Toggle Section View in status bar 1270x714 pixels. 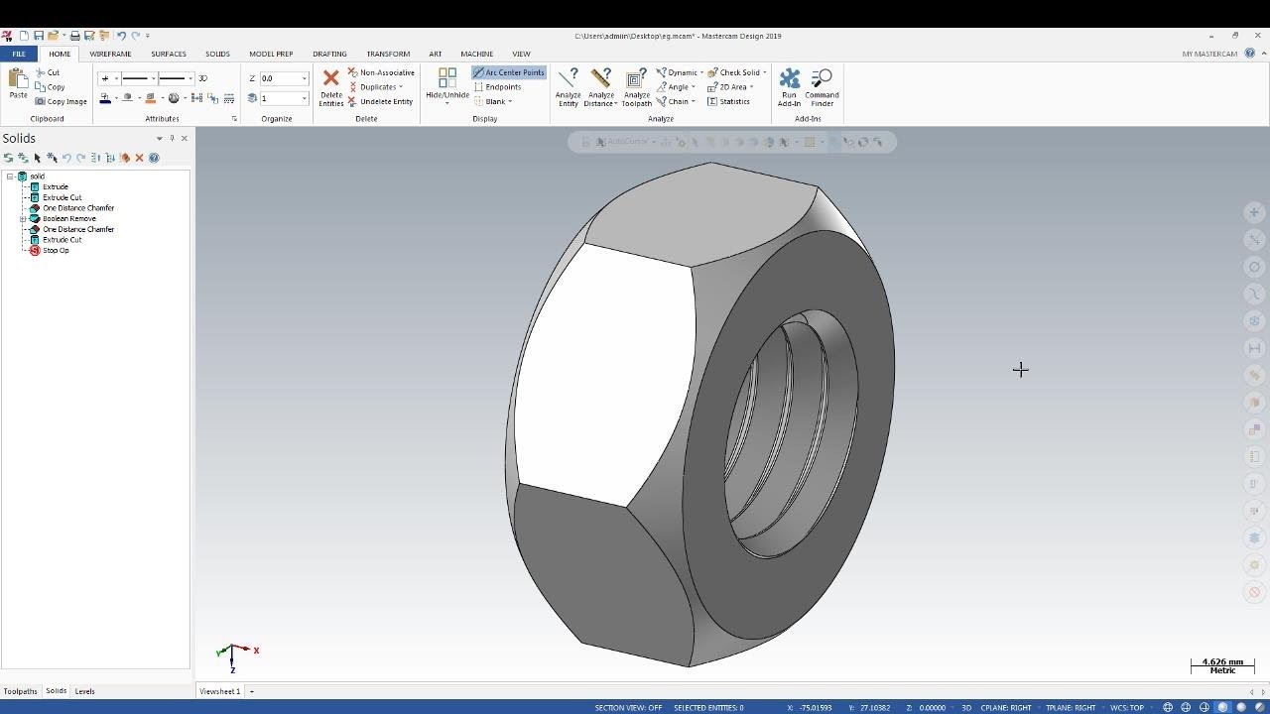[x=628, y=708]
